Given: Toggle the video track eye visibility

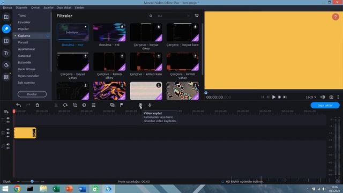Looking at the screenshot, I should click(8, 130).
